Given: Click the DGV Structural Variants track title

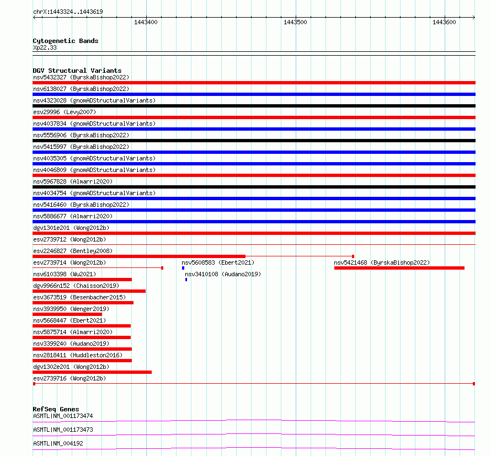Looking at the screenshot, I should point(77,71).
